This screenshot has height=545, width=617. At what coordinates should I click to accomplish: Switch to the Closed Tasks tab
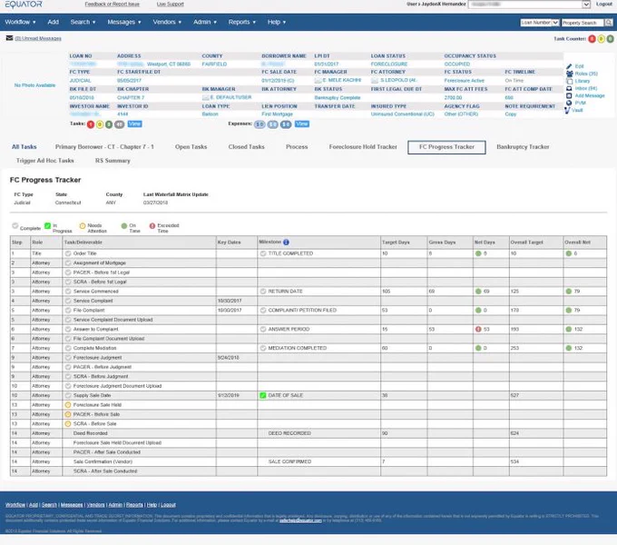(x=246, y=147)
